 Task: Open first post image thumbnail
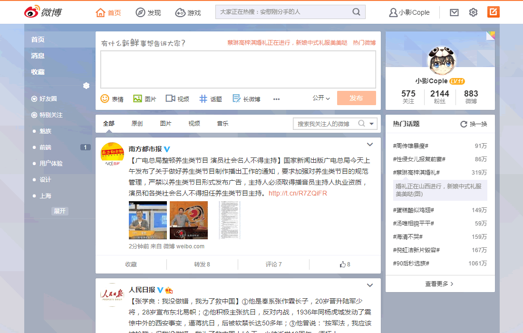(148, 220)
